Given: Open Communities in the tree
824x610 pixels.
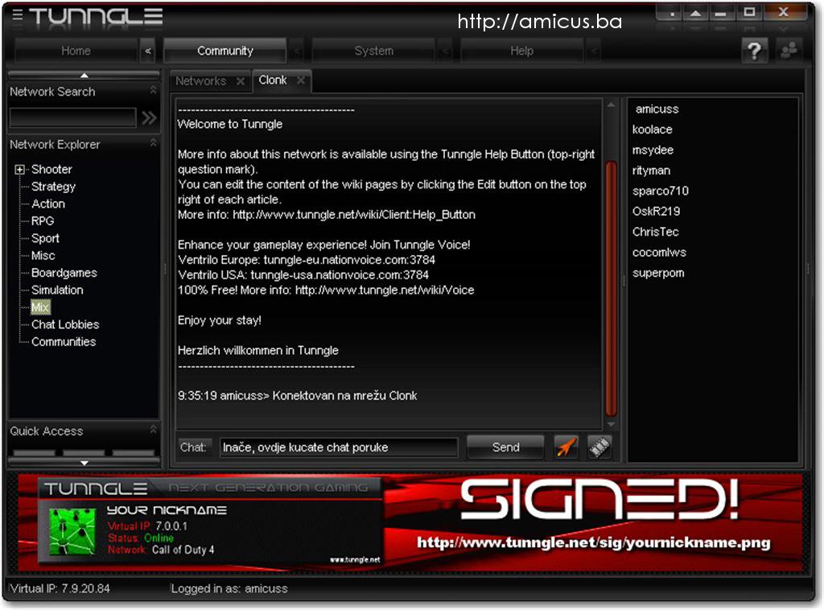Looking at the screenshot, I should [x=64, y=342].
